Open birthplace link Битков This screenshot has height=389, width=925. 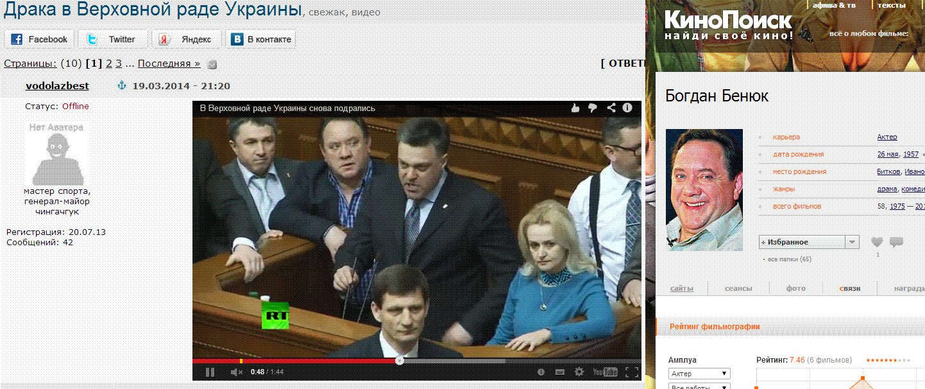pos(889,171)
